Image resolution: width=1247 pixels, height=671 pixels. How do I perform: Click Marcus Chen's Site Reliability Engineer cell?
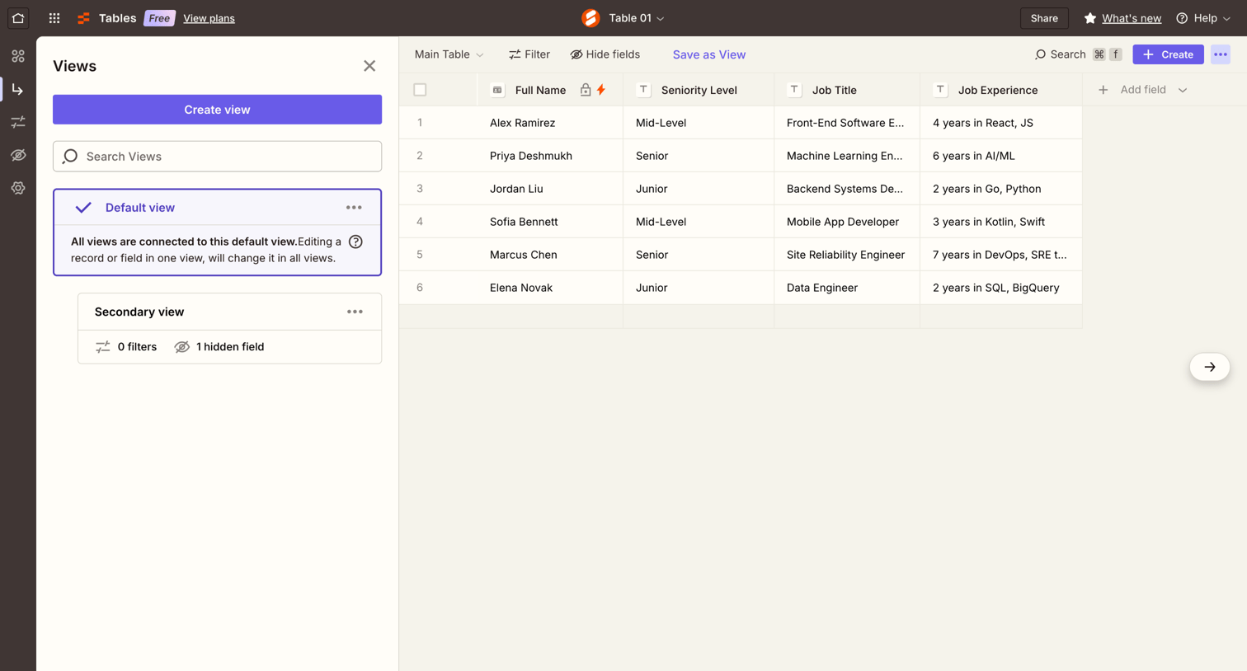tap(847, 255)
